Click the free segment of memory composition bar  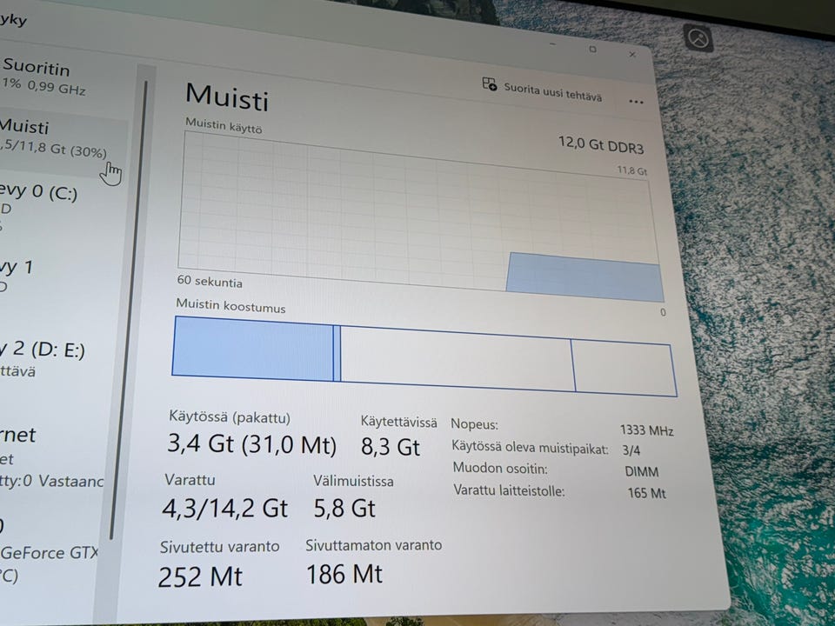[625, 369]
